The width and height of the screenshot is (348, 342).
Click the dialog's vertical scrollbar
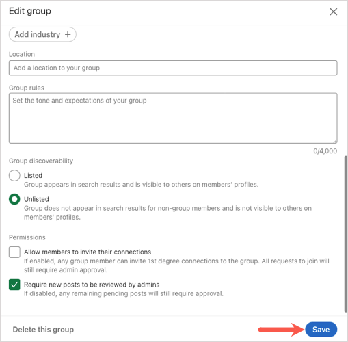(346, 234)
